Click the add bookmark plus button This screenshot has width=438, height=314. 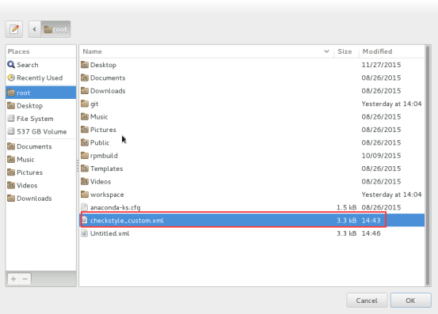tap(13, 278)
